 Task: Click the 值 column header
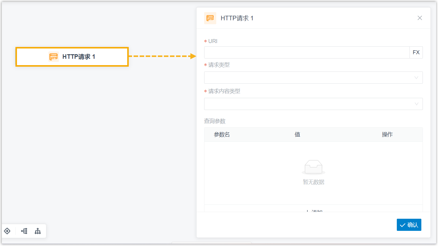tap(297, 135)
